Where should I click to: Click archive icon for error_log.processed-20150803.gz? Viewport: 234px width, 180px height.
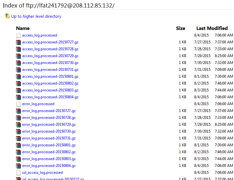(18, 159)
